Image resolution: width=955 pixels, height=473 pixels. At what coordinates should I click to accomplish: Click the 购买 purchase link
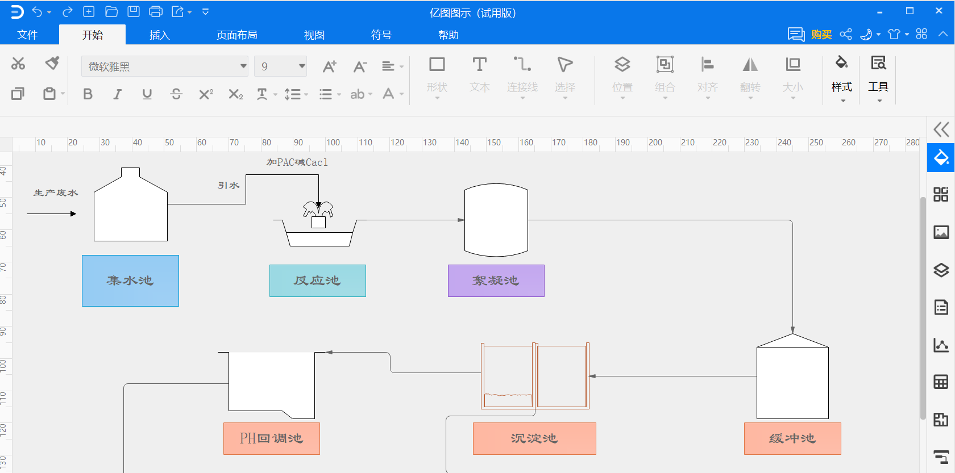tap(821, 35)
